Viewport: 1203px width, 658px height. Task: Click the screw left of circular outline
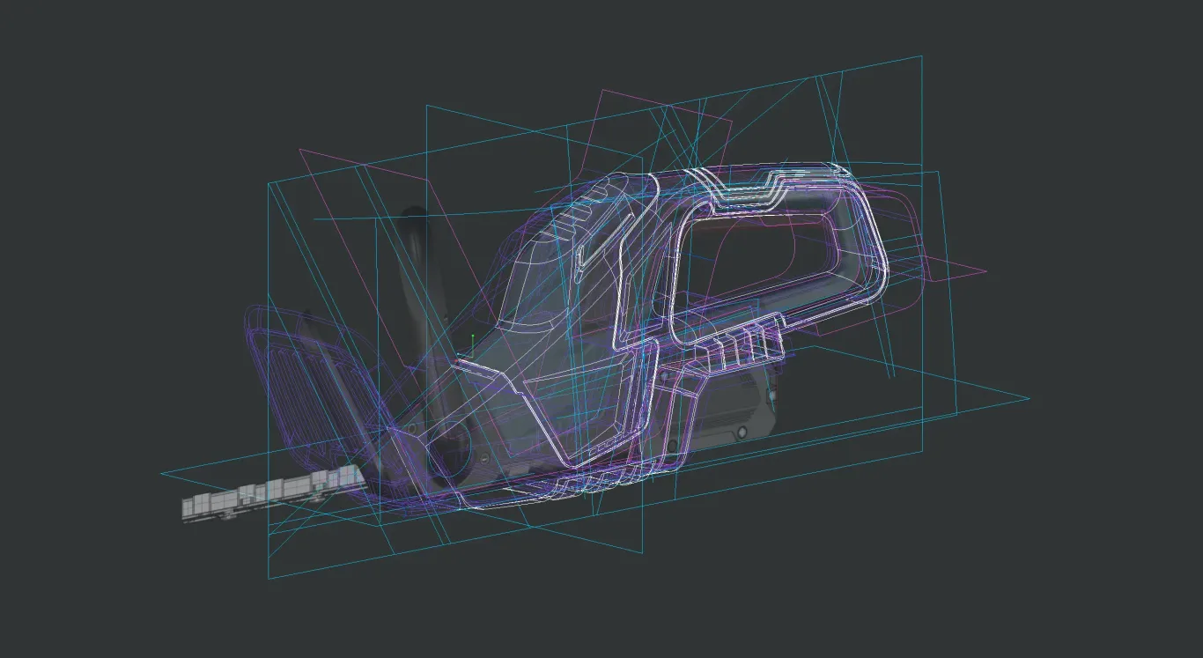[x=414, y=430]
